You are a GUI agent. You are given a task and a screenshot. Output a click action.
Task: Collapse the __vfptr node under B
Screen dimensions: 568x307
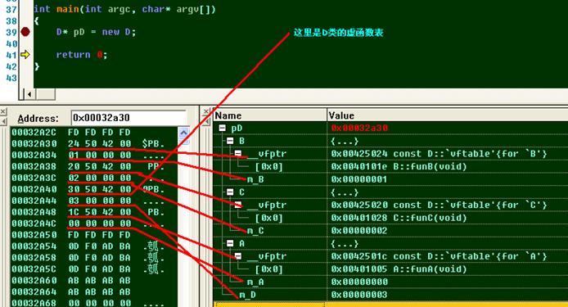tap(238, 153)
